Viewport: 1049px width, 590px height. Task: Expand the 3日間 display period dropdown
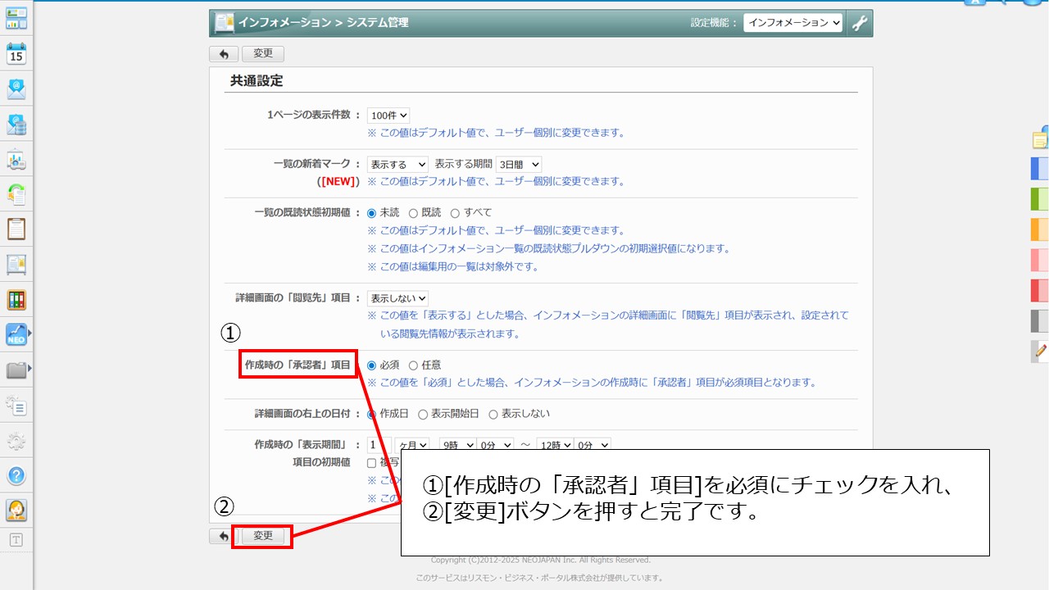pyautogui.click(x=518, y=165)
